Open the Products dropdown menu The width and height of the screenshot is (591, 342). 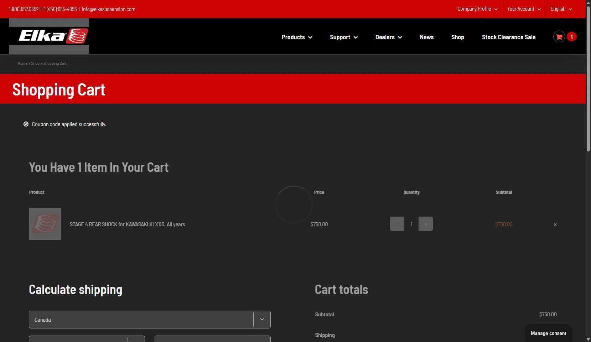297,37
